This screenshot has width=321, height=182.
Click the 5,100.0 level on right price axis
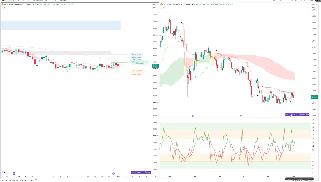point(314,35)
